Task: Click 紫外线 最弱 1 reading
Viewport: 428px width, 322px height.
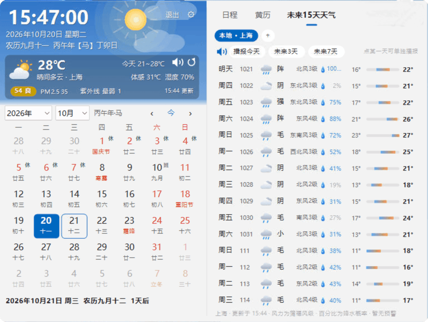Action: (100, 91)
